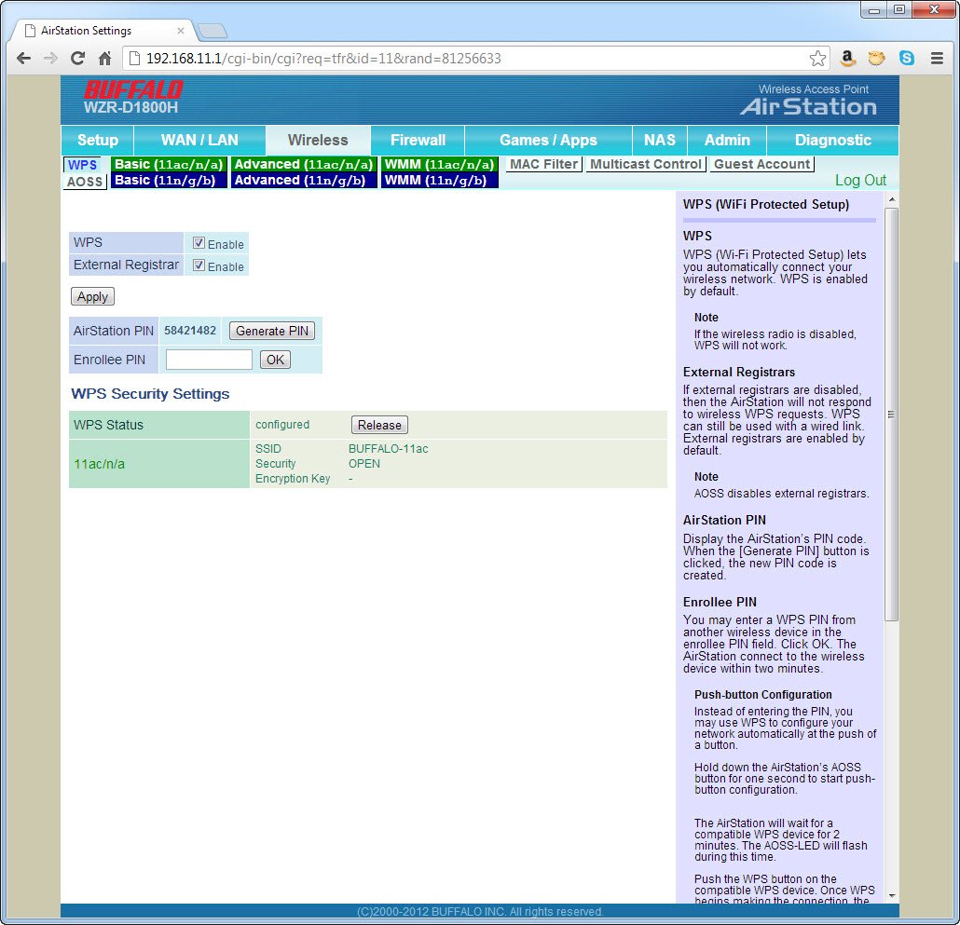Open the Firewall tab
960x925 pixels.
point(418,140)
